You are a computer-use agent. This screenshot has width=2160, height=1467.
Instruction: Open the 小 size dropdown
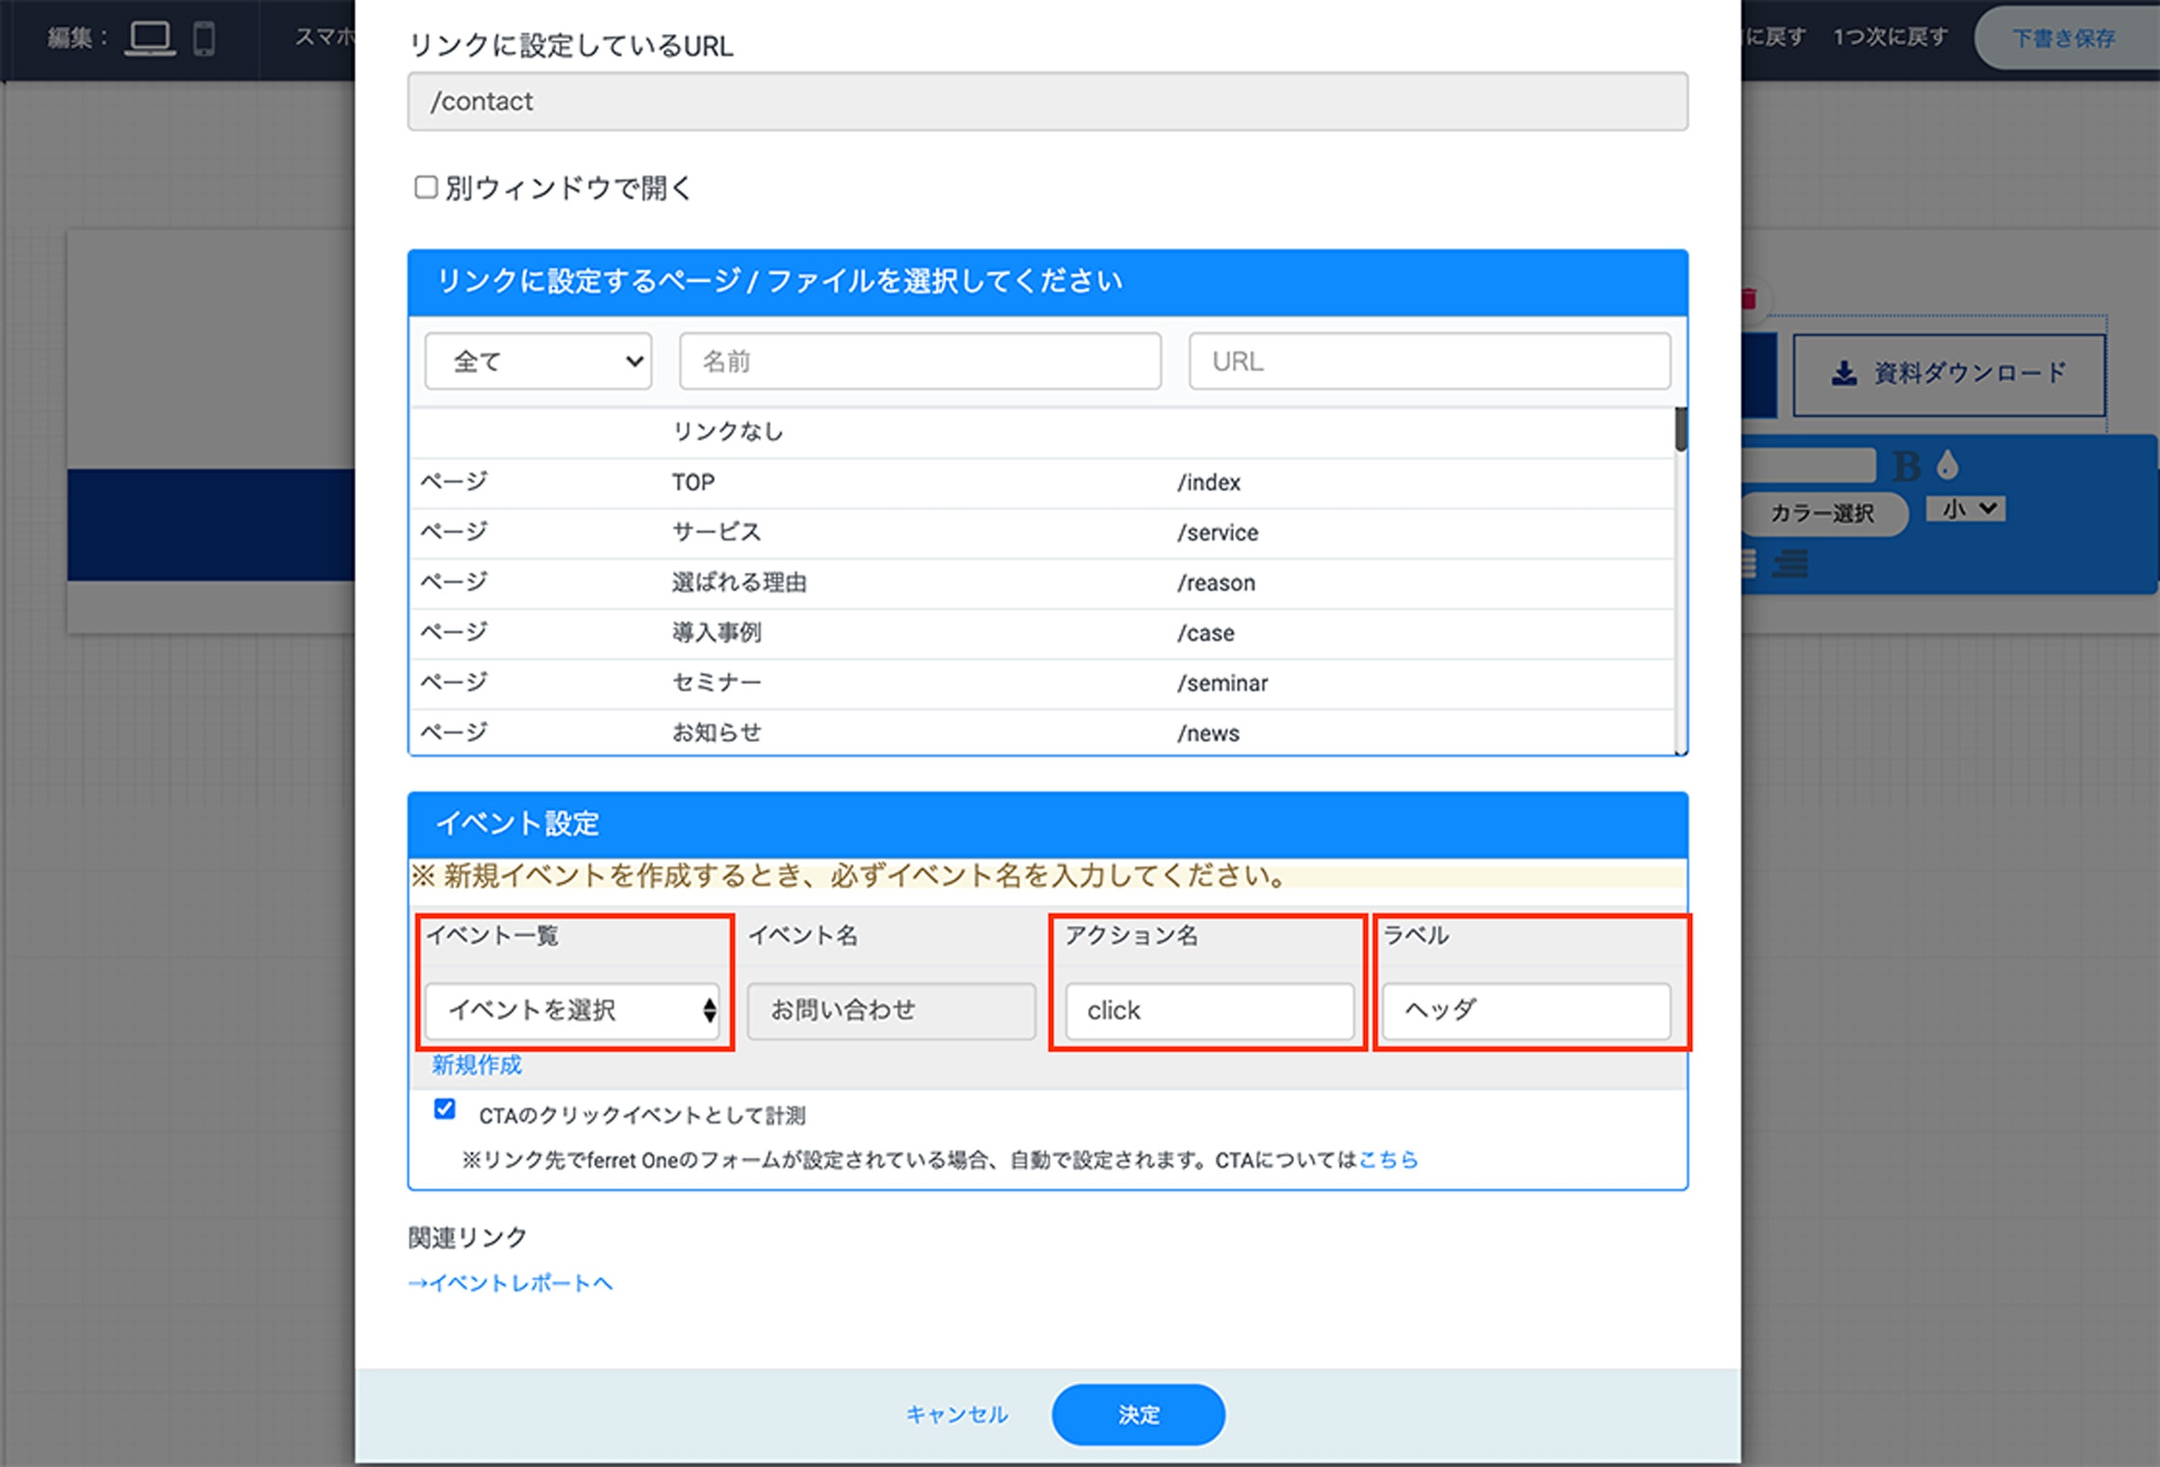pos(1966,509)
